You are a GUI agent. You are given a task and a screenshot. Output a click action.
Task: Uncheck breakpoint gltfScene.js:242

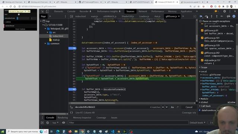pos(202,53)
